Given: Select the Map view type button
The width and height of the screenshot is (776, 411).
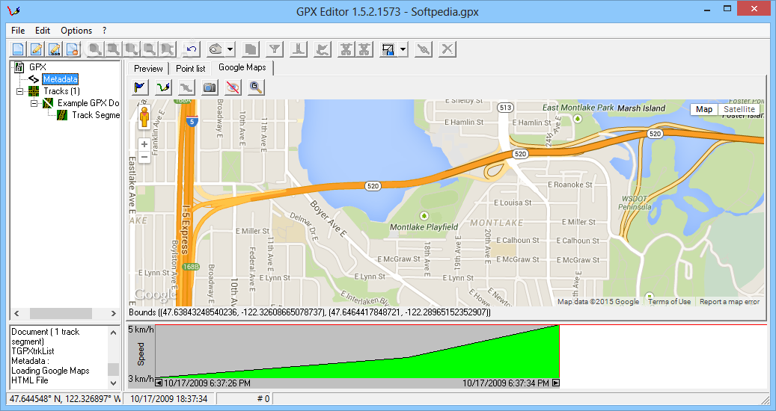Looking at the screenshot, I should [x=703, y=109].
